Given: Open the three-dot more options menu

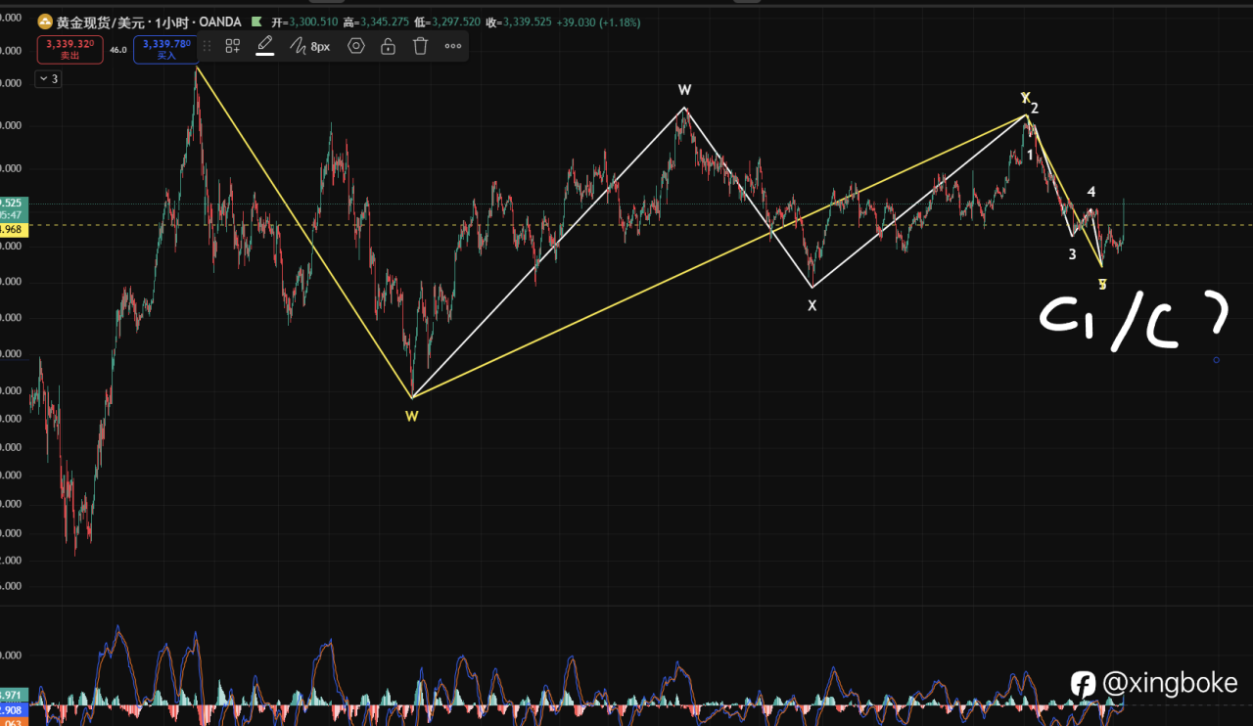Looking at the screenshot, I should pyautogui.click(x=453, y=46).
